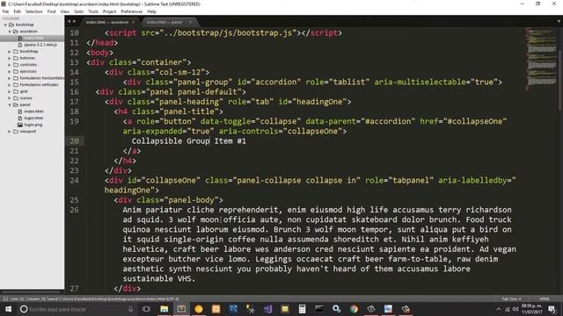Go to previous tab with left arrow
The width and height of the screenshot is (563, 316).
pos(69,21)
